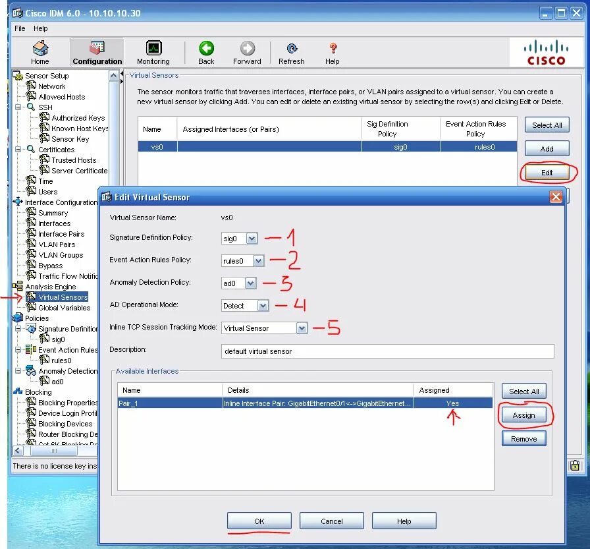
Task: Click tree horizontal scroll left arrow
Action: 18,450
